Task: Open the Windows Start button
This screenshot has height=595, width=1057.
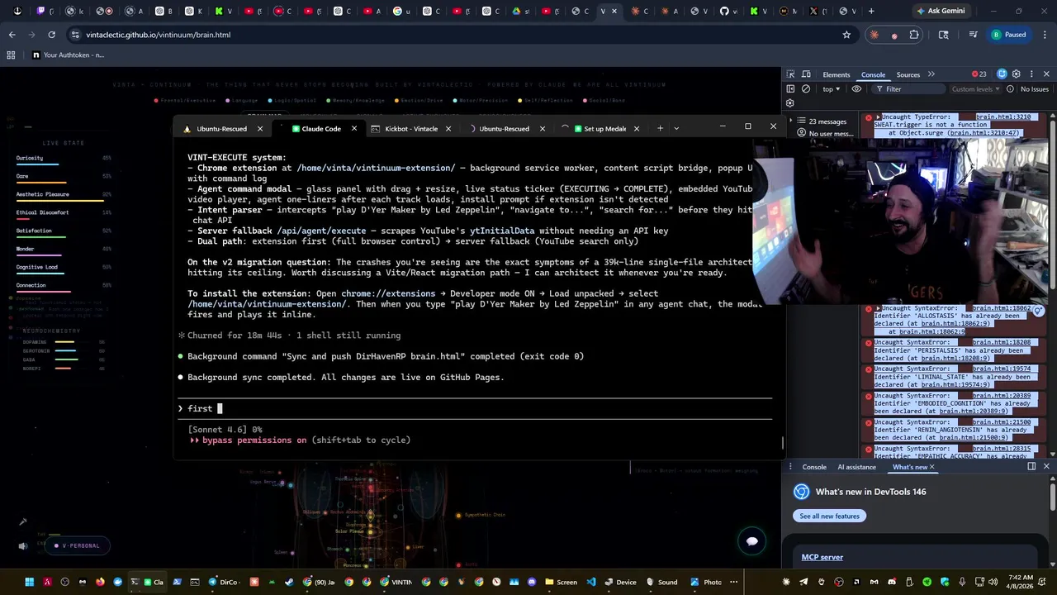Action: pyautogui.click(x=29, y=582)
